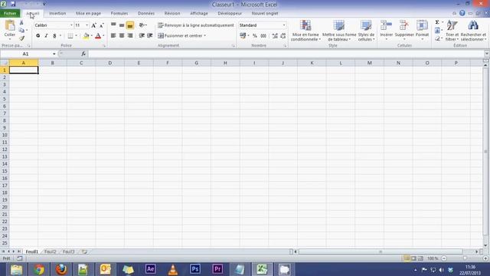Apply the yellow fill color bucket

86,36
